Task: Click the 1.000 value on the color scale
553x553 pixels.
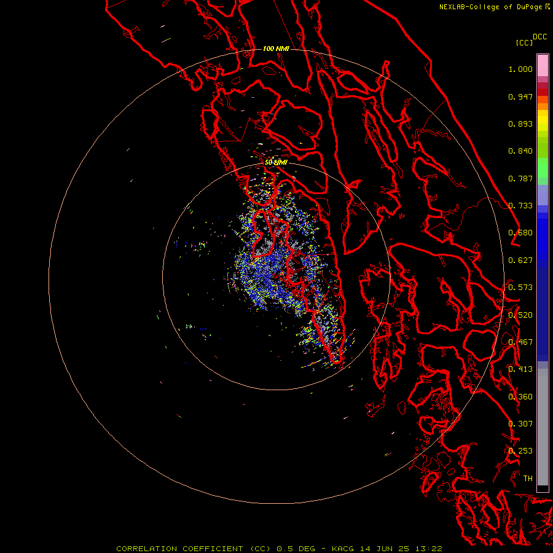Action: 520,69
